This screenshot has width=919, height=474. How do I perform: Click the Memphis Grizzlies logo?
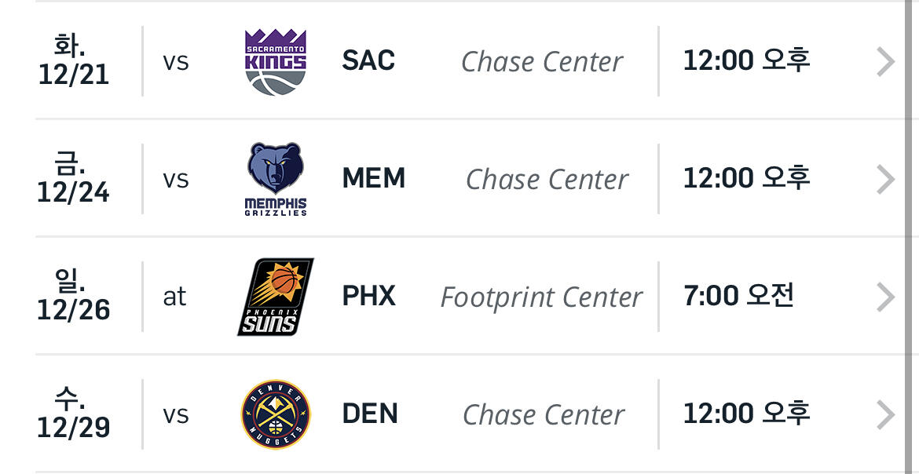275,179
